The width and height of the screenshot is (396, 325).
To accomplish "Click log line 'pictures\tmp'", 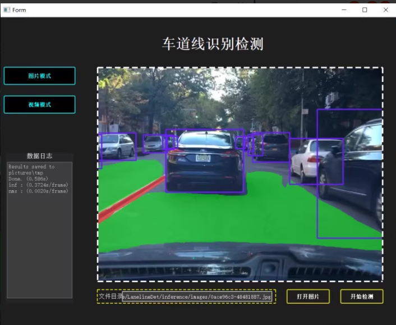I will click(x=26, y=173).
